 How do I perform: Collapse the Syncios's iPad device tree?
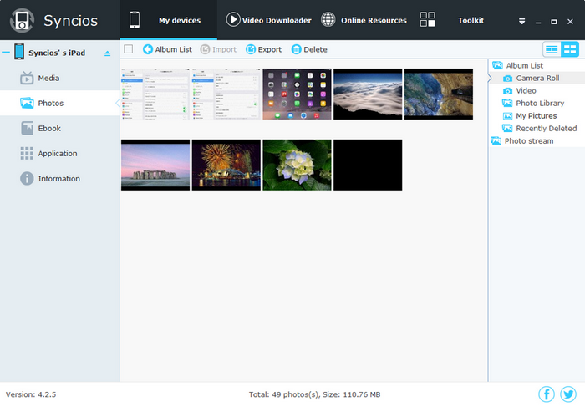6,53
